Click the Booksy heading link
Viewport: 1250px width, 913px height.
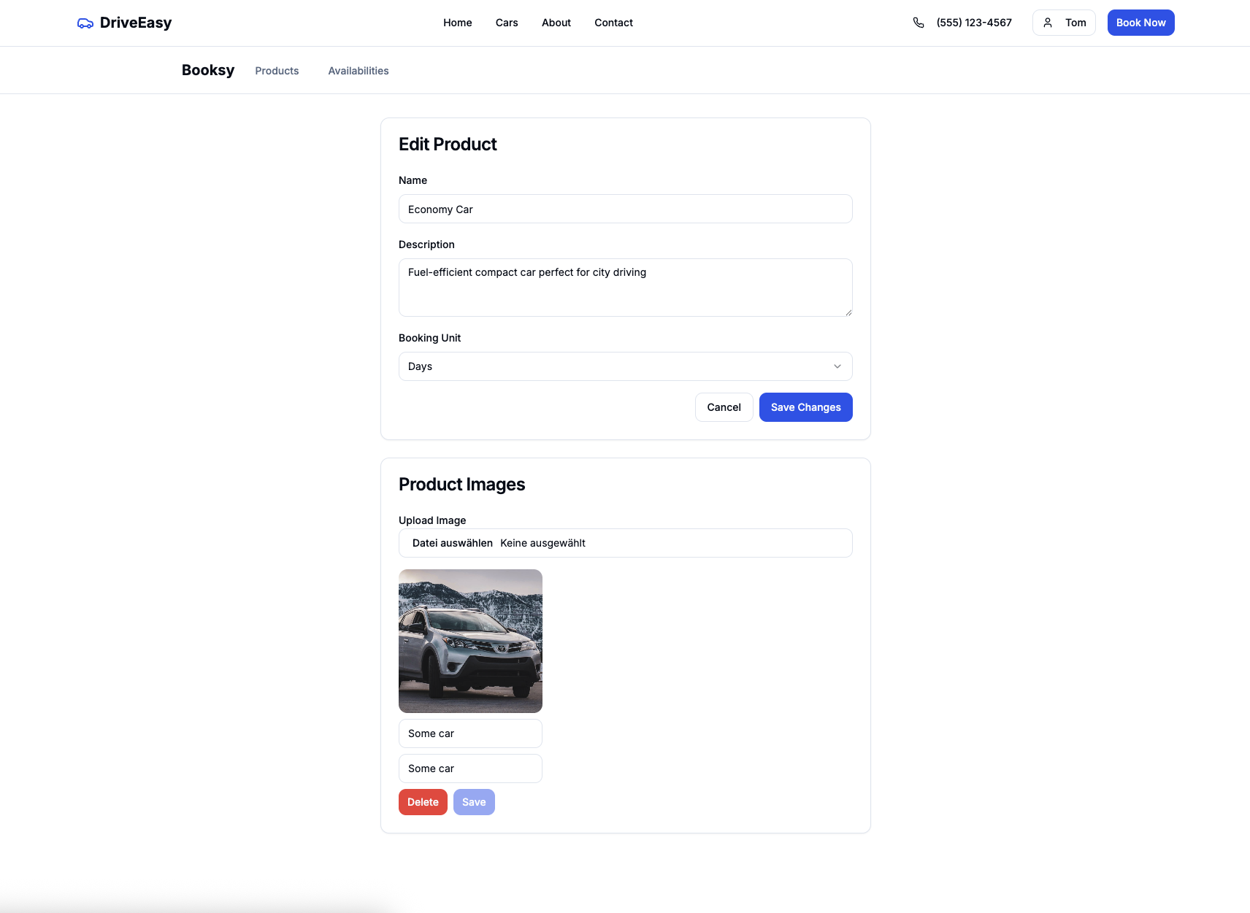(208, 70)
